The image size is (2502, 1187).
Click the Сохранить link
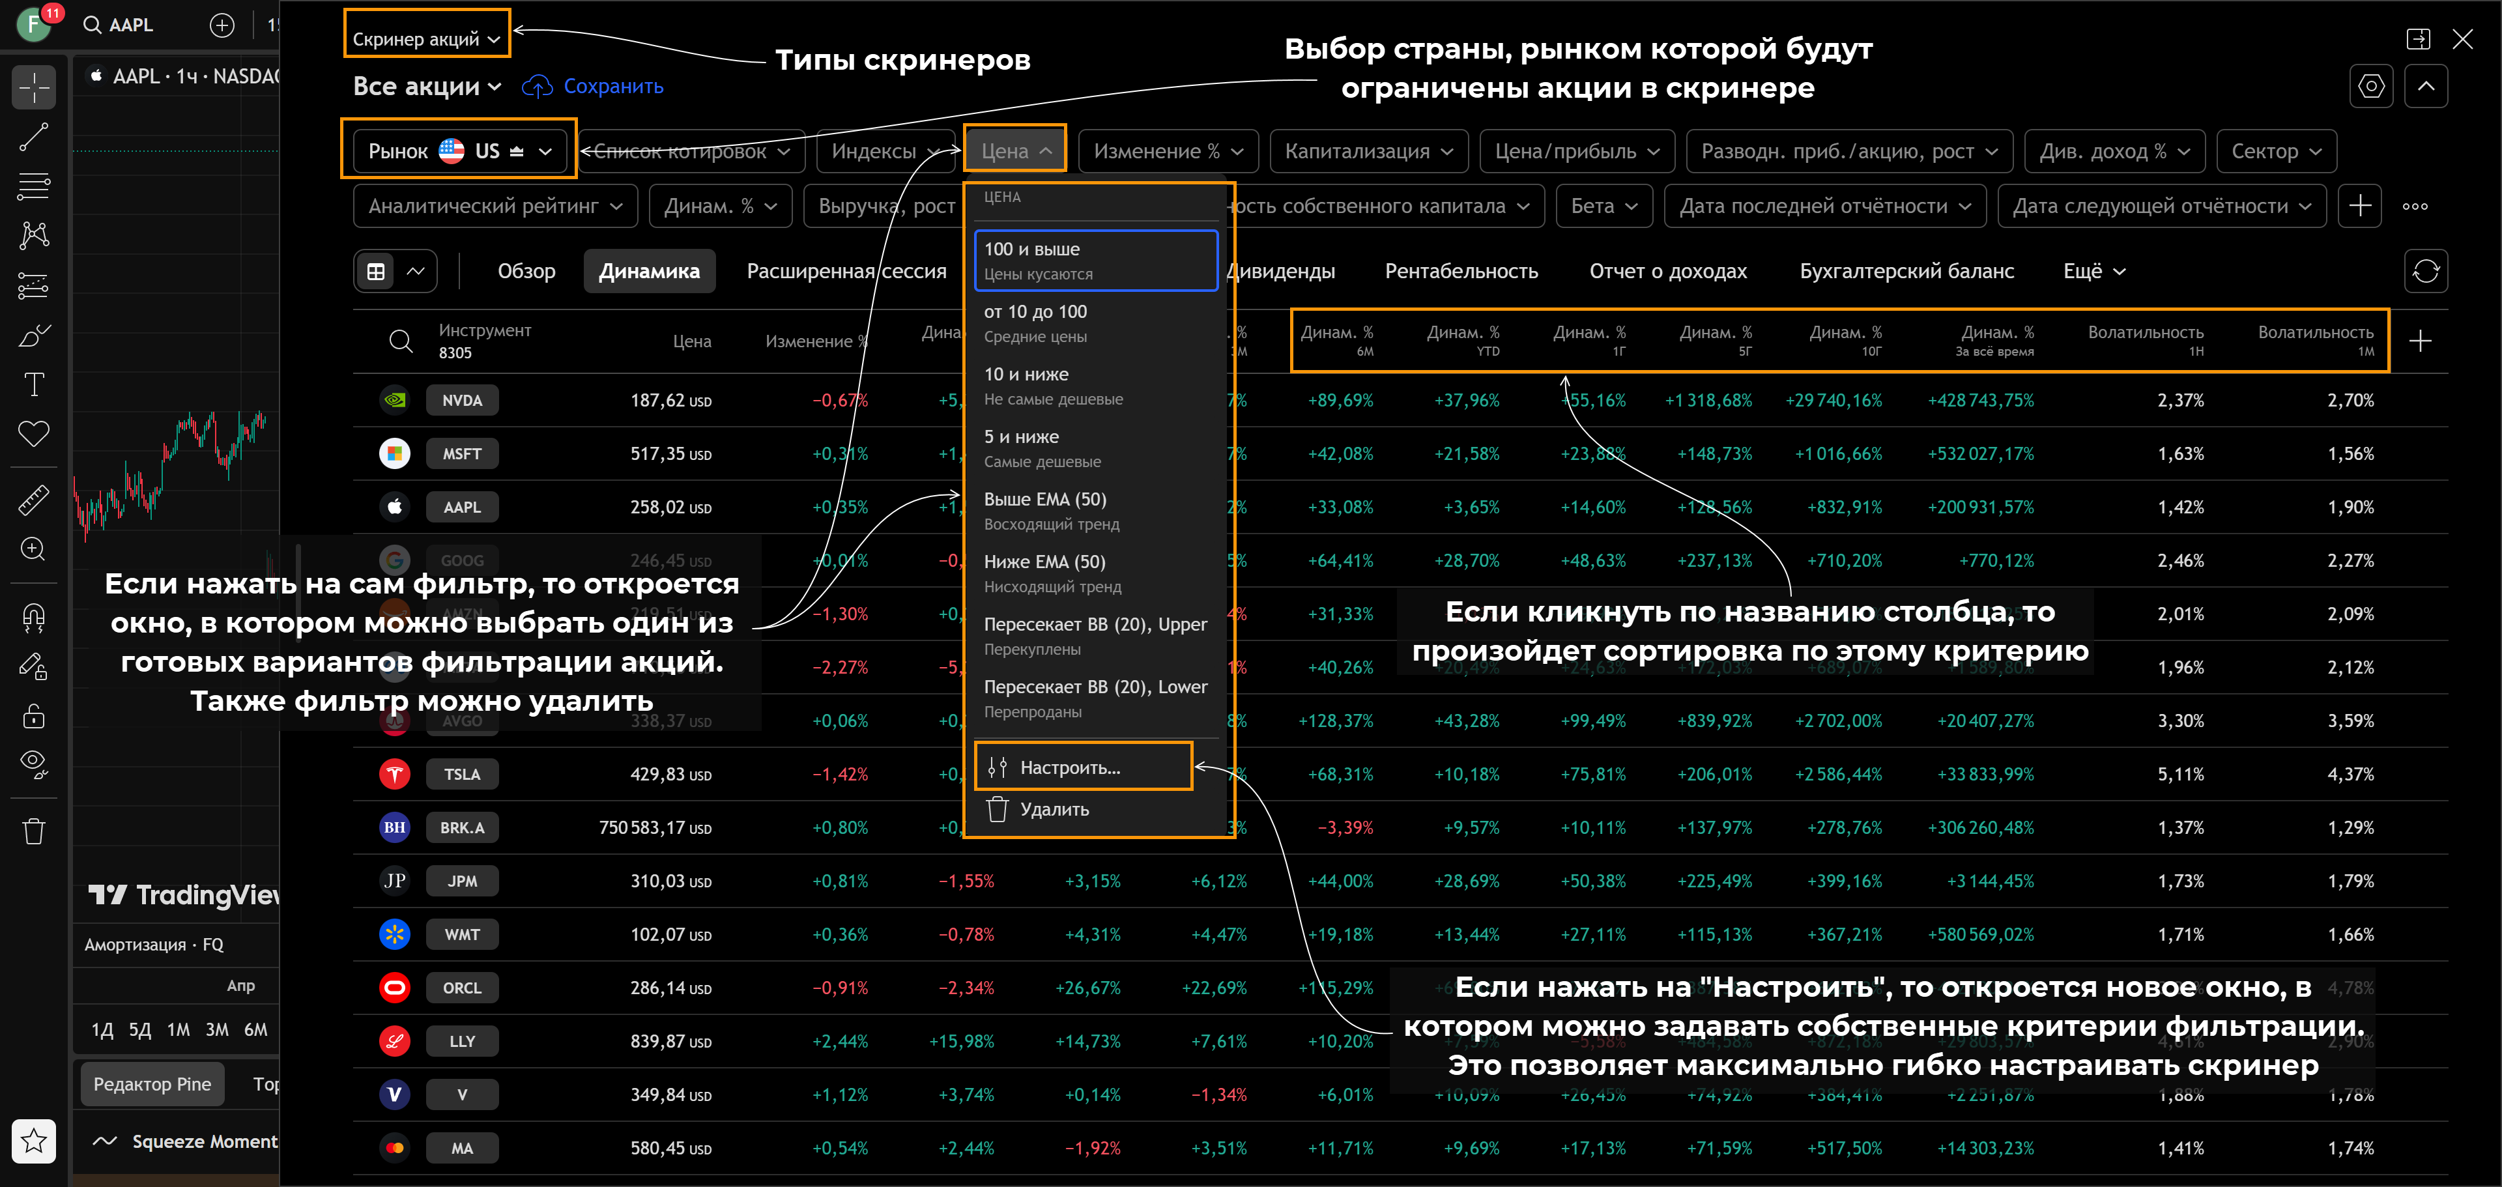point(613,87)
